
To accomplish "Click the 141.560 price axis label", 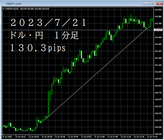I will pyautogui.click(x=158, y=37).
